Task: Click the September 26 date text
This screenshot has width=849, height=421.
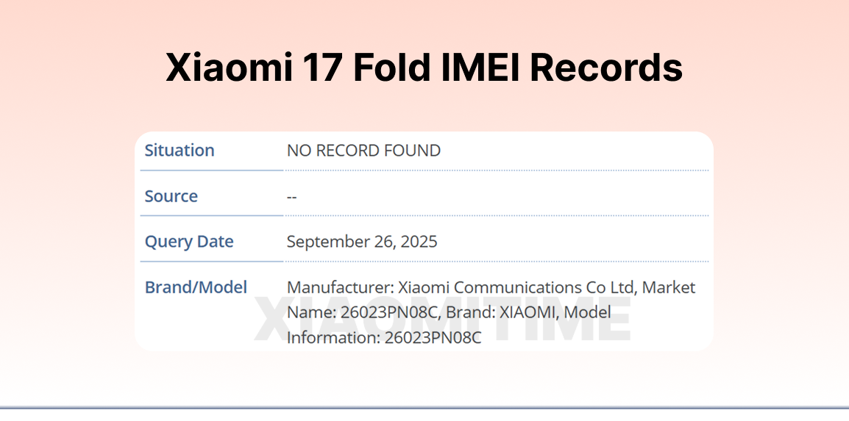Action: tap(339, 242)
